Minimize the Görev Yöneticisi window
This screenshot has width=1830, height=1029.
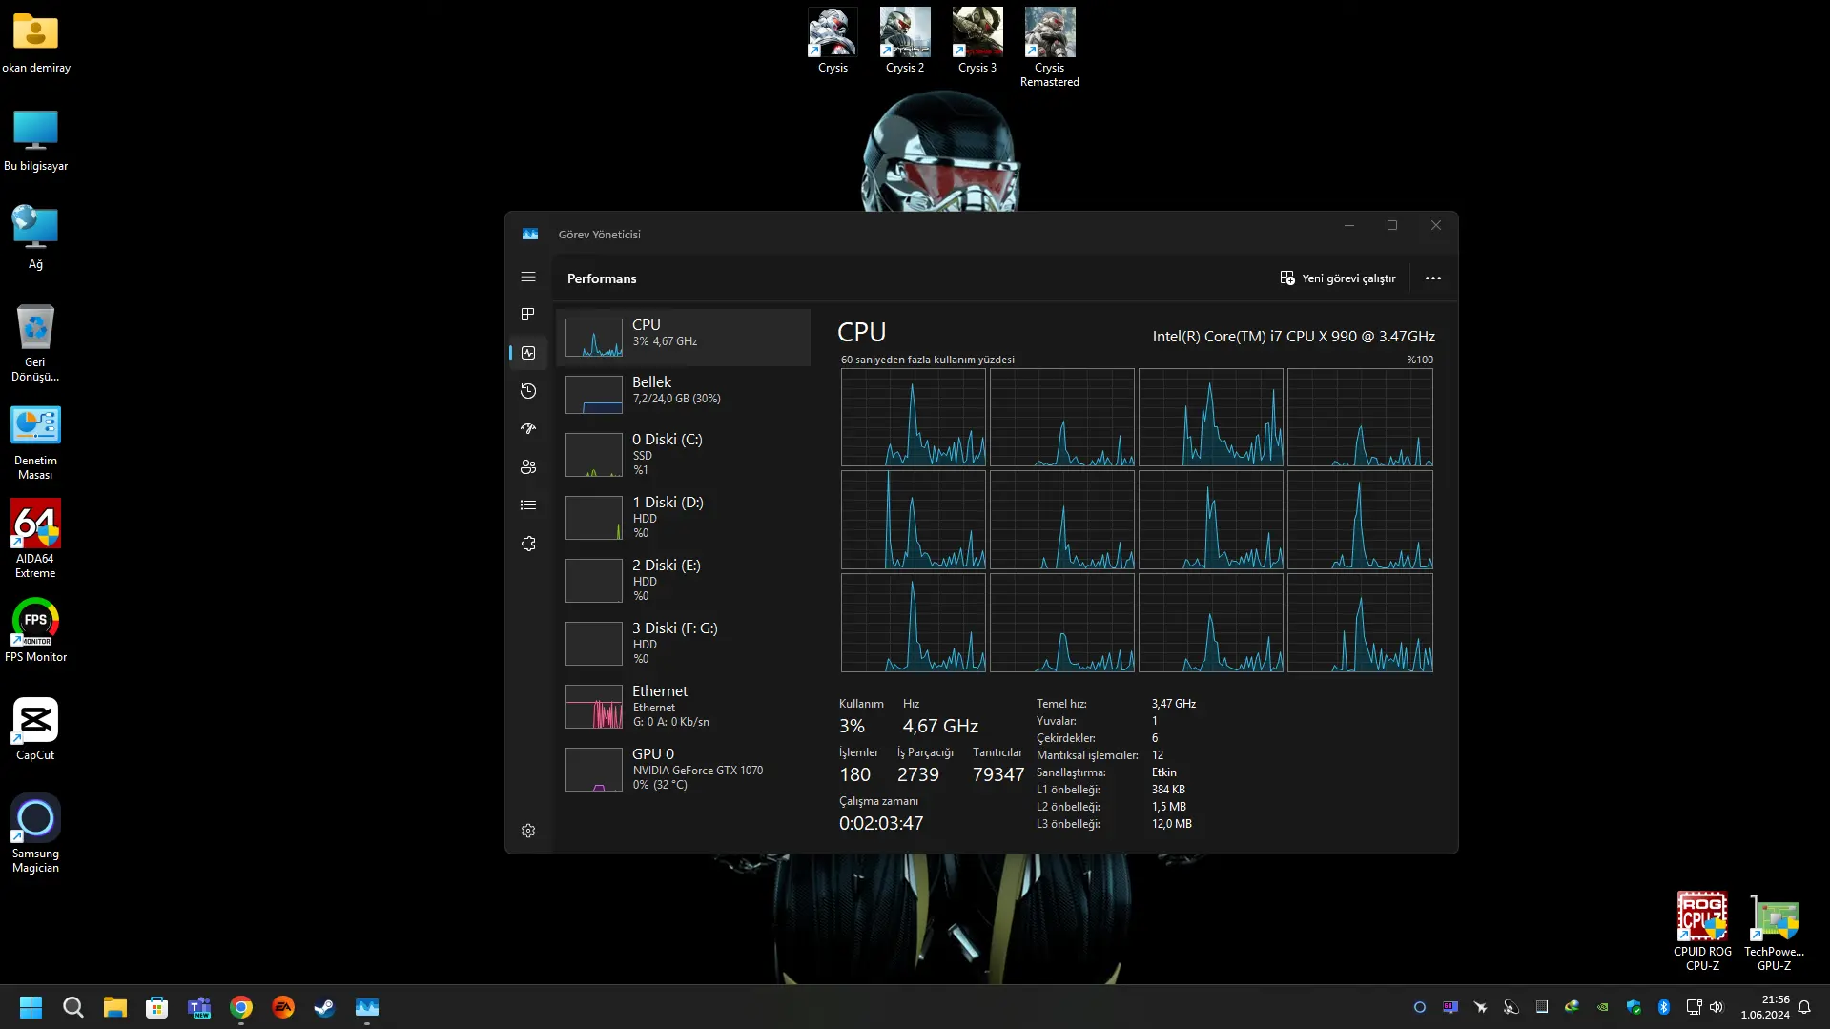point(1349,226)
